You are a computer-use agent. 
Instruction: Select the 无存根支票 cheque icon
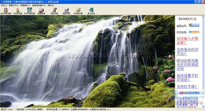[x=78, y=11]
